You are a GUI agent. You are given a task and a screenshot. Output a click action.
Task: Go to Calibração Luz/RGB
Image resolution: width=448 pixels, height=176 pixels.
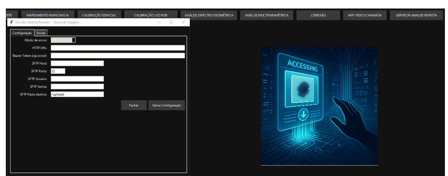click(x=150, y=15)
